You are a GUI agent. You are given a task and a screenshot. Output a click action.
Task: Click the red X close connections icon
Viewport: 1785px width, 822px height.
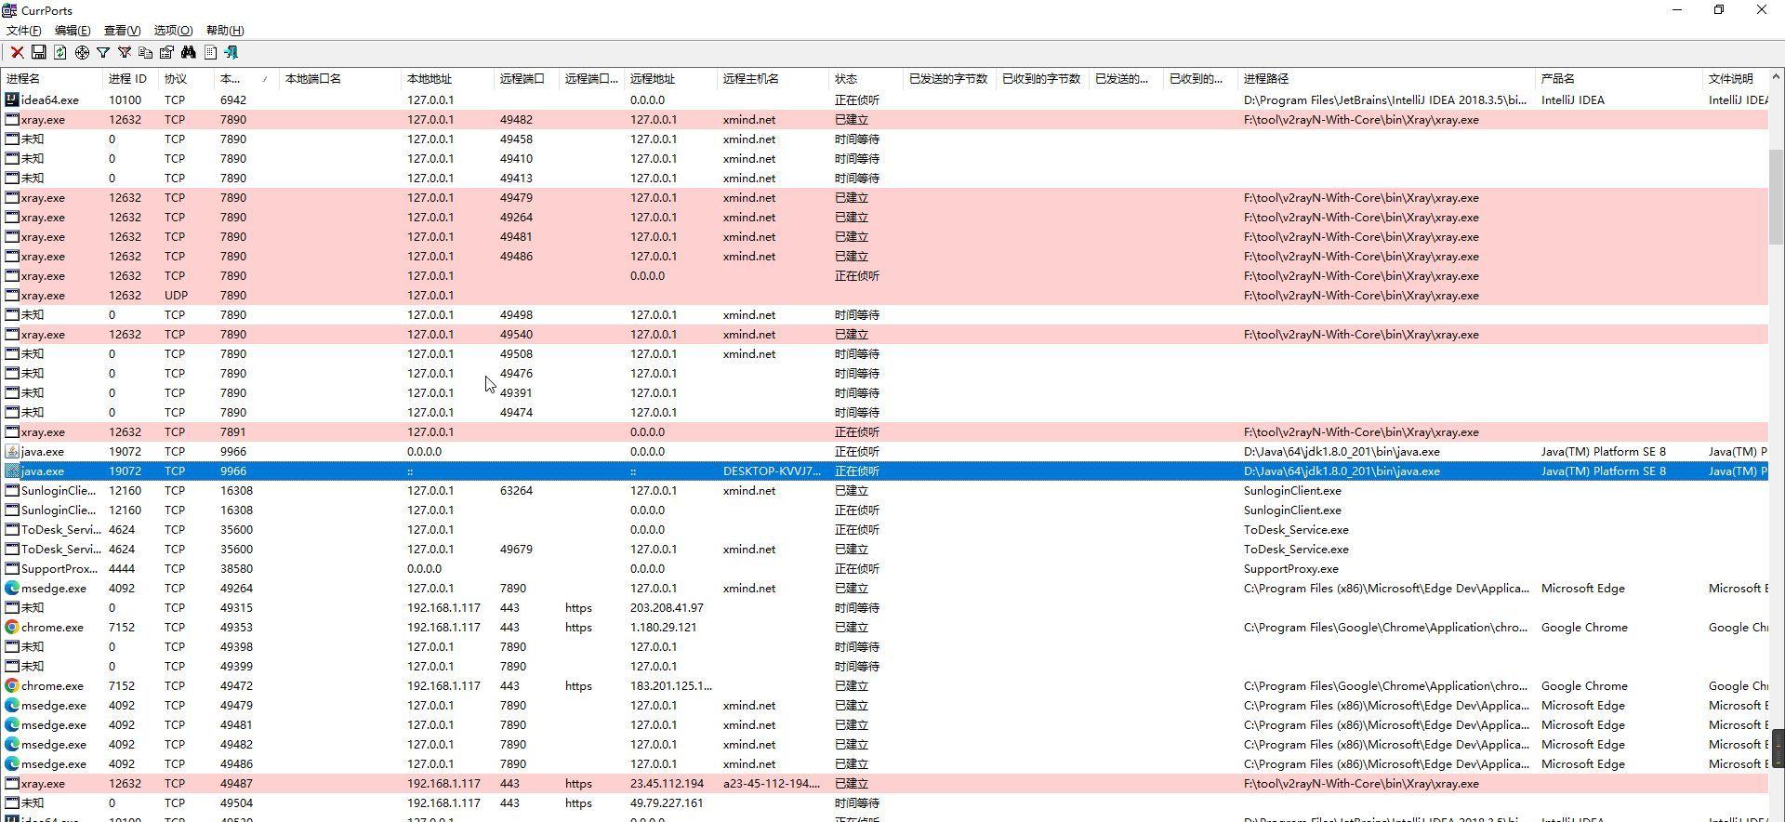[17, 53]
